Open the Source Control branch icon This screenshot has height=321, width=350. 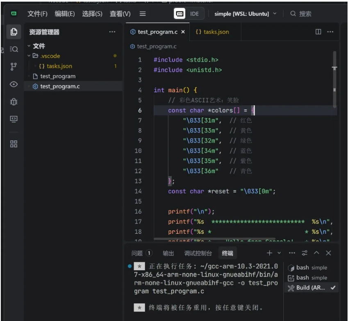pyautogui.click(x=14, y=67)
